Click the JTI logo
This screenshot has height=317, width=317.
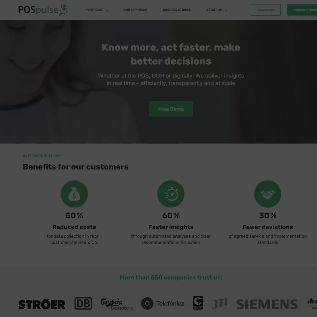click(220, 303)
